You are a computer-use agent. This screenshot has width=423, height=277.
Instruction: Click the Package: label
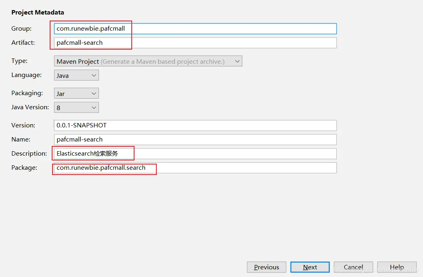[24, 167]
